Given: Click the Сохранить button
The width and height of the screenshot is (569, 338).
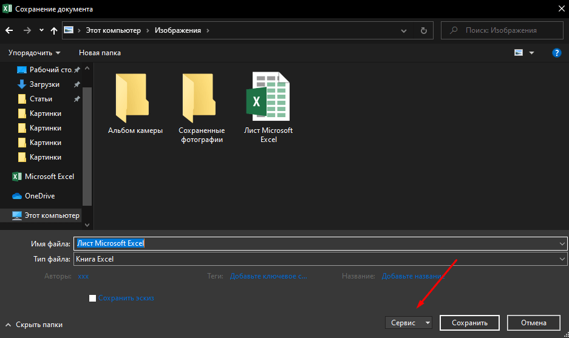Looking at the screenshot, I should (469, 323).
